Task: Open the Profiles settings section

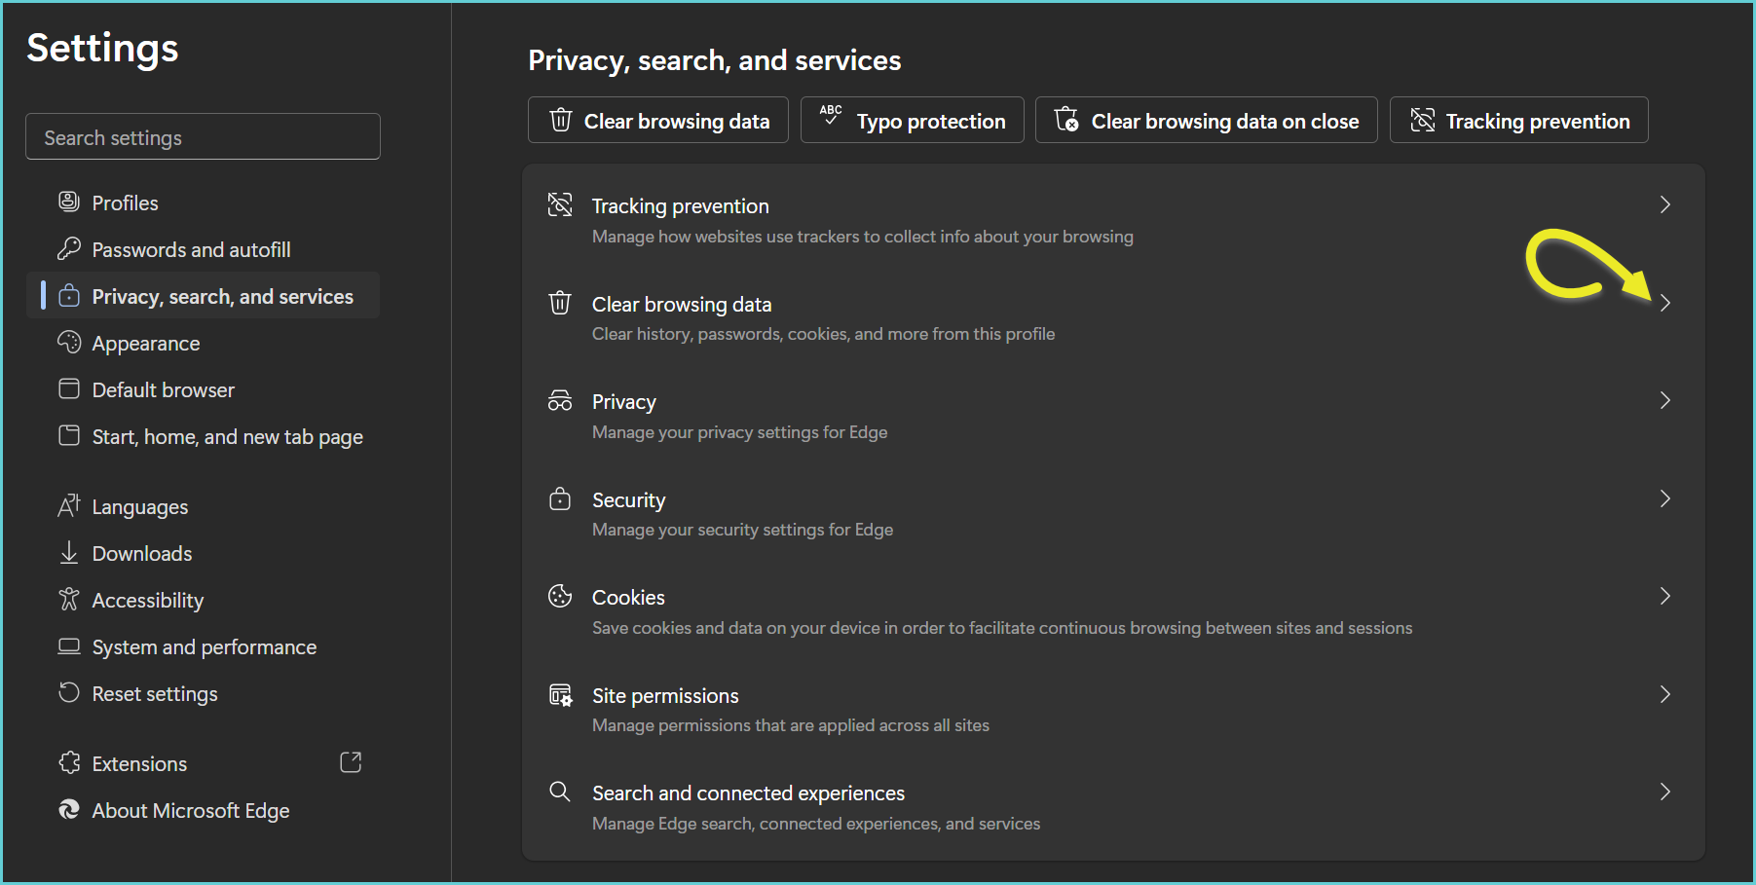Action: 203,202
